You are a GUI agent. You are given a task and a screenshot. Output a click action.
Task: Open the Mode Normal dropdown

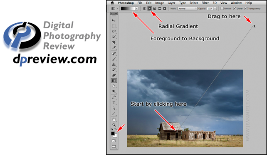(187, 8)
